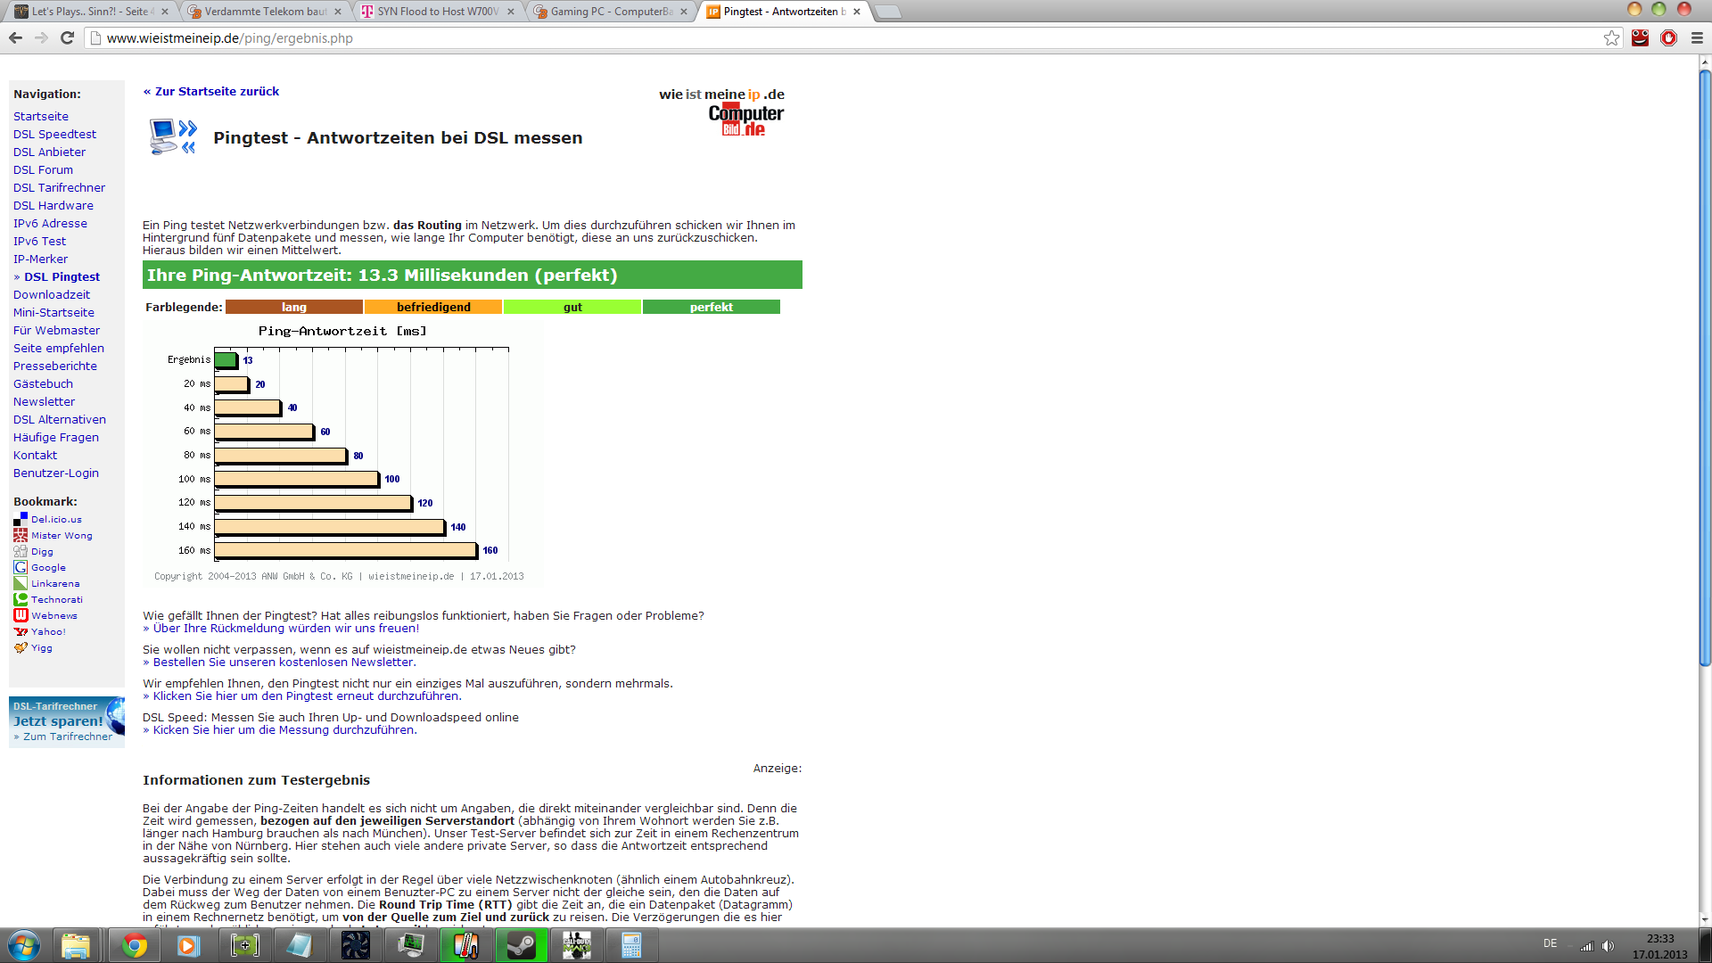
Task: Click the volume icon in system tray
Action: click(1608, 946)
